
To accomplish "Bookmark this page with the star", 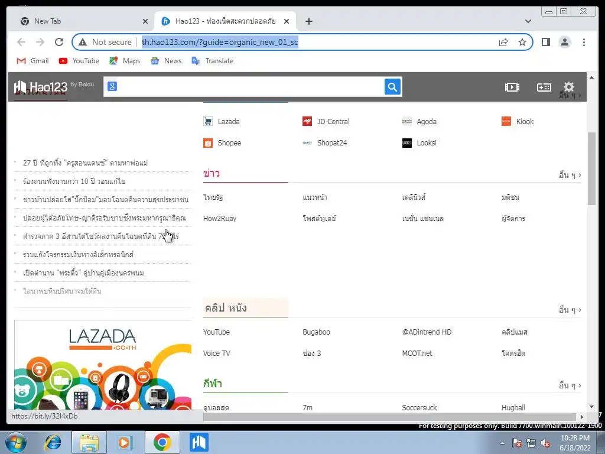I will click(522, 42).
